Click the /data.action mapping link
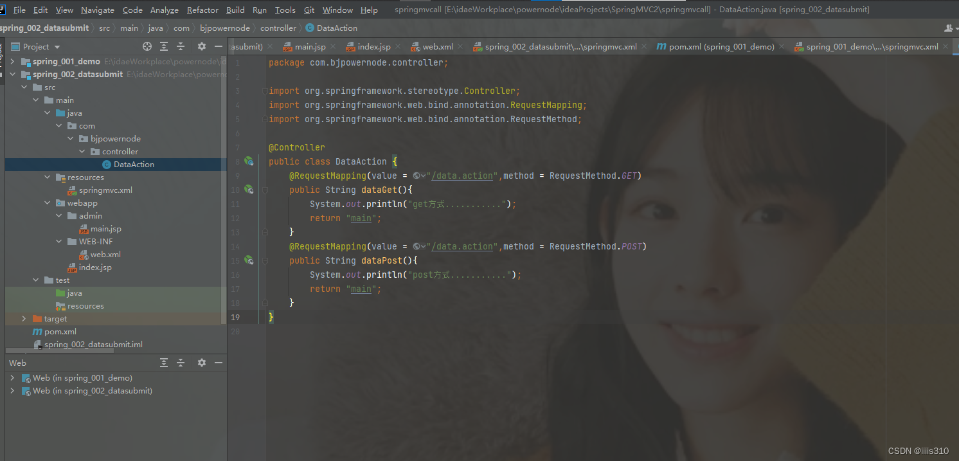The height and width of the screenshot is (461, 959). (x=462, y=175)
